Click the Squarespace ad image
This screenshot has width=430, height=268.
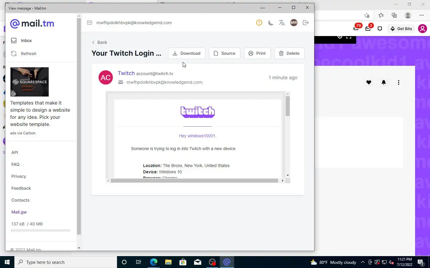(30, 82)
